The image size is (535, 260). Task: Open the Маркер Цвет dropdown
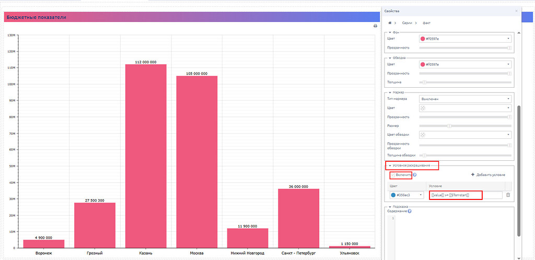(x=465, y=108)
